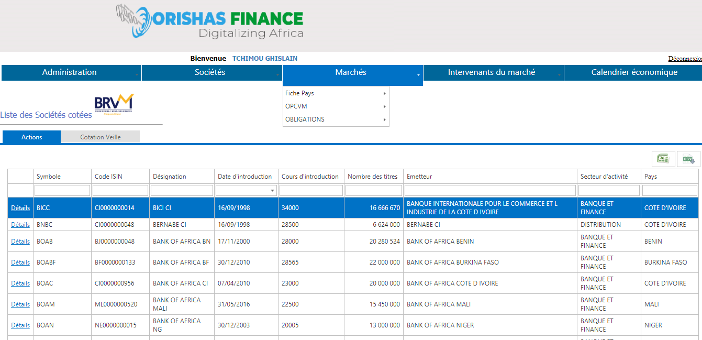Click ISIN code BJ0000000048

pos(115,242)
